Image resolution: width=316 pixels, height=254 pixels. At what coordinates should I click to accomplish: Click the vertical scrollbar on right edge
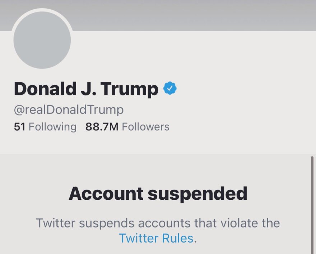coord(312,204)
